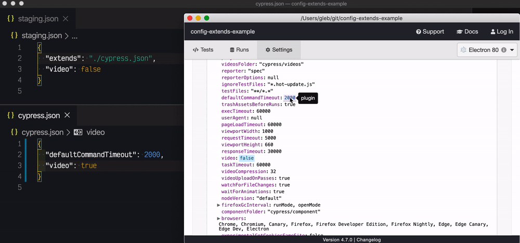Image resolution: width=520 pixels, height=243 pixels.
Task: Select the staging.json tab in VS Code
Action: point(38,19)
